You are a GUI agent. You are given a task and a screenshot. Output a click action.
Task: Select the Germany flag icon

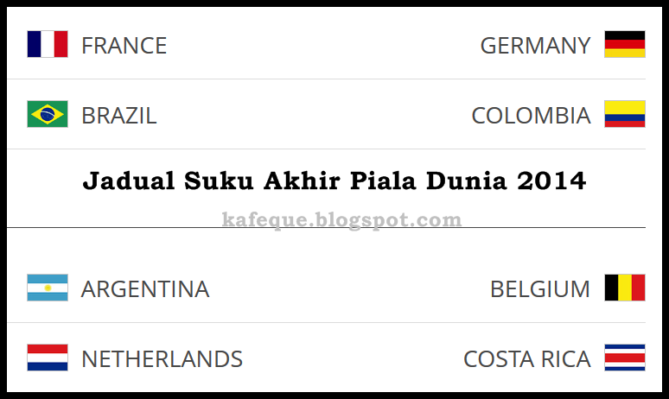click(x=625, y=44)
